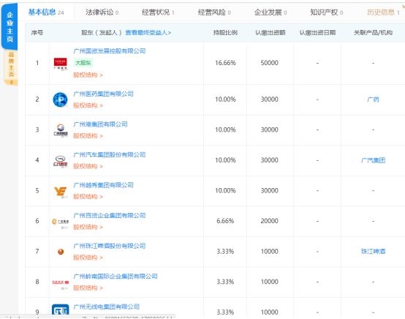
Task: Open 广州岭南国际企业集团有限公司 company link
Action: 116,277
